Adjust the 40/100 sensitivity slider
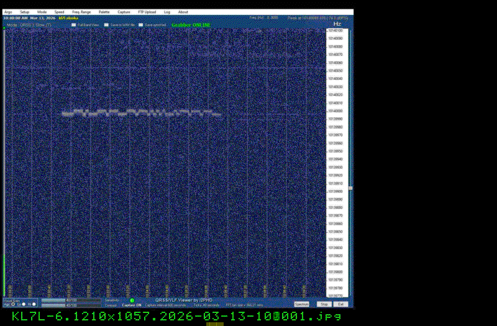Viewport: 497px width, 326px height. point(71,301)
